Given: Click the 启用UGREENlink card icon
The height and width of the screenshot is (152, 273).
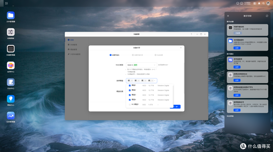Looking at the screenshot, I should (x=230, y=75).
